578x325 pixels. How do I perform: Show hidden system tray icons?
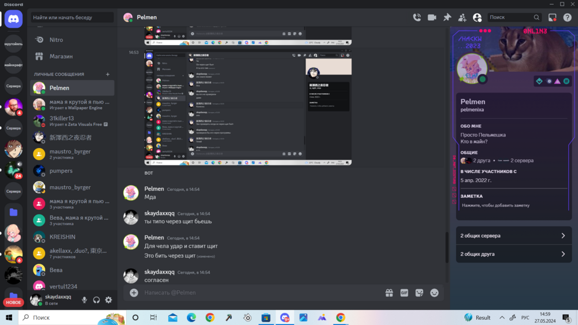[x=502, y=317]
